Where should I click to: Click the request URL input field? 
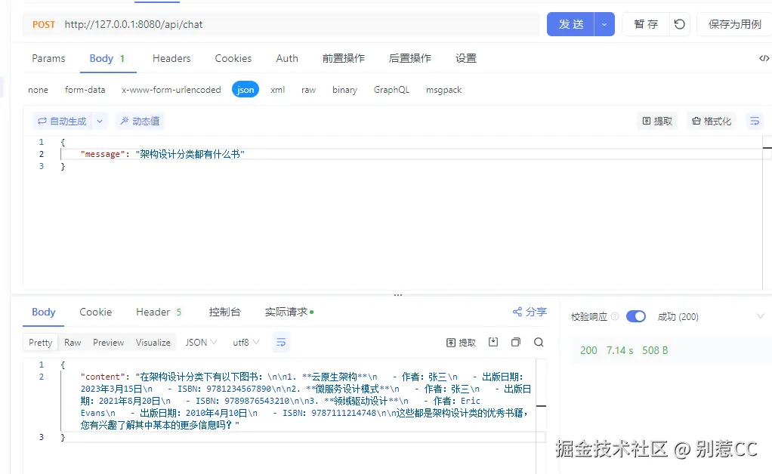(301, 25)
